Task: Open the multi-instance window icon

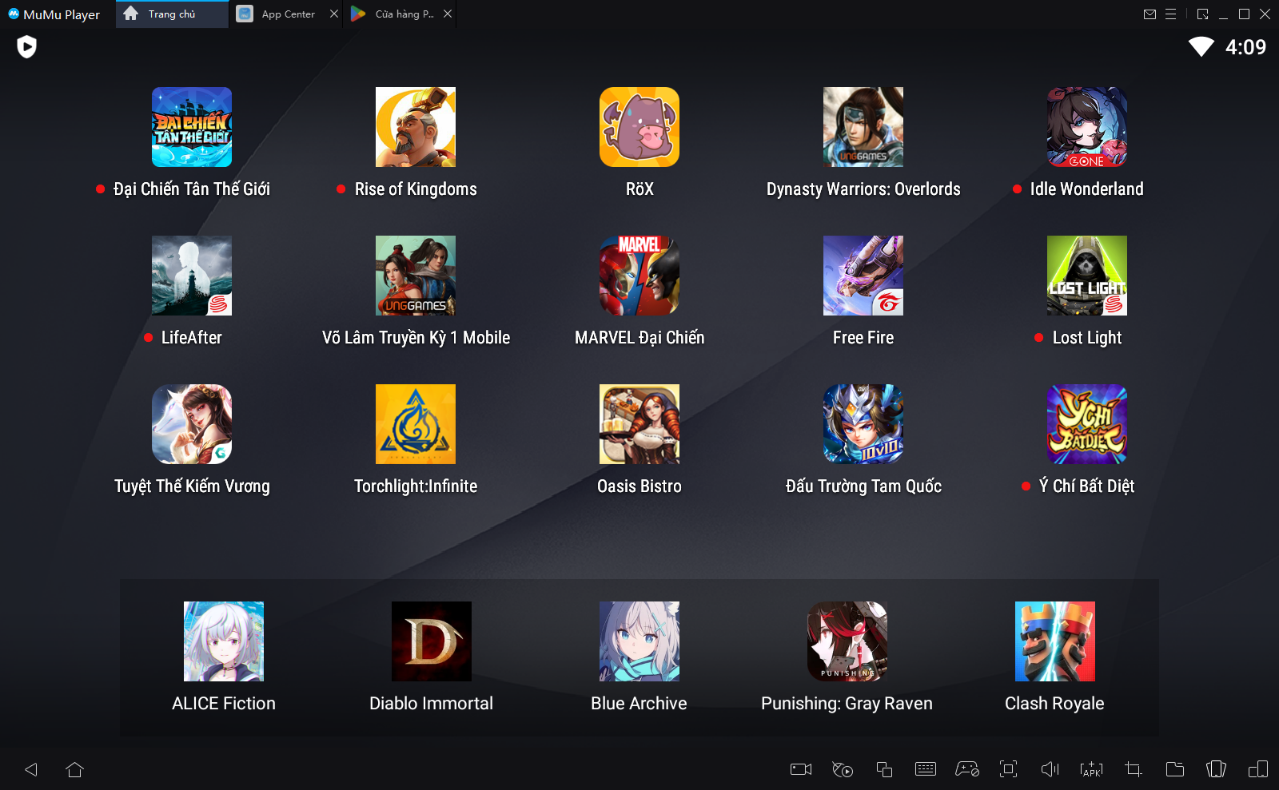Action: [x=883, y=769]
